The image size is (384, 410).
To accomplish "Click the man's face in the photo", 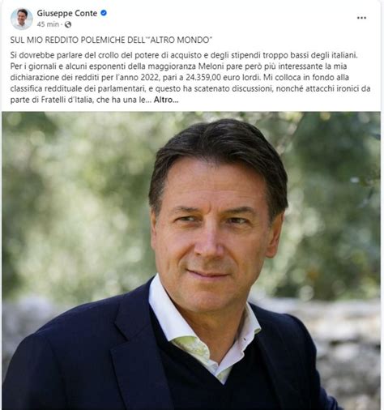I will [213, 235].
